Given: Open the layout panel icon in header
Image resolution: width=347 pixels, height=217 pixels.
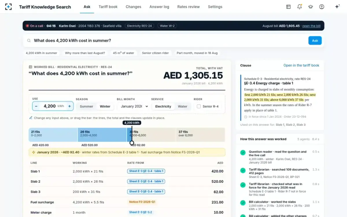Looking at the screenshot, I should pyautogui.click(x=288, y=7).
